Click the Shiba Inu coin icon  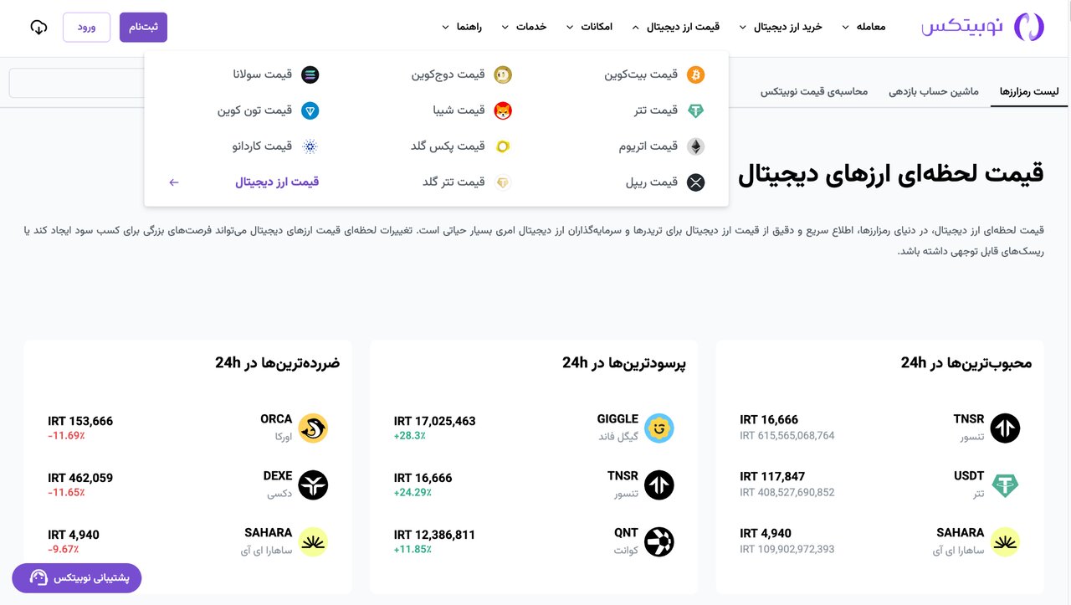point(503,110)
